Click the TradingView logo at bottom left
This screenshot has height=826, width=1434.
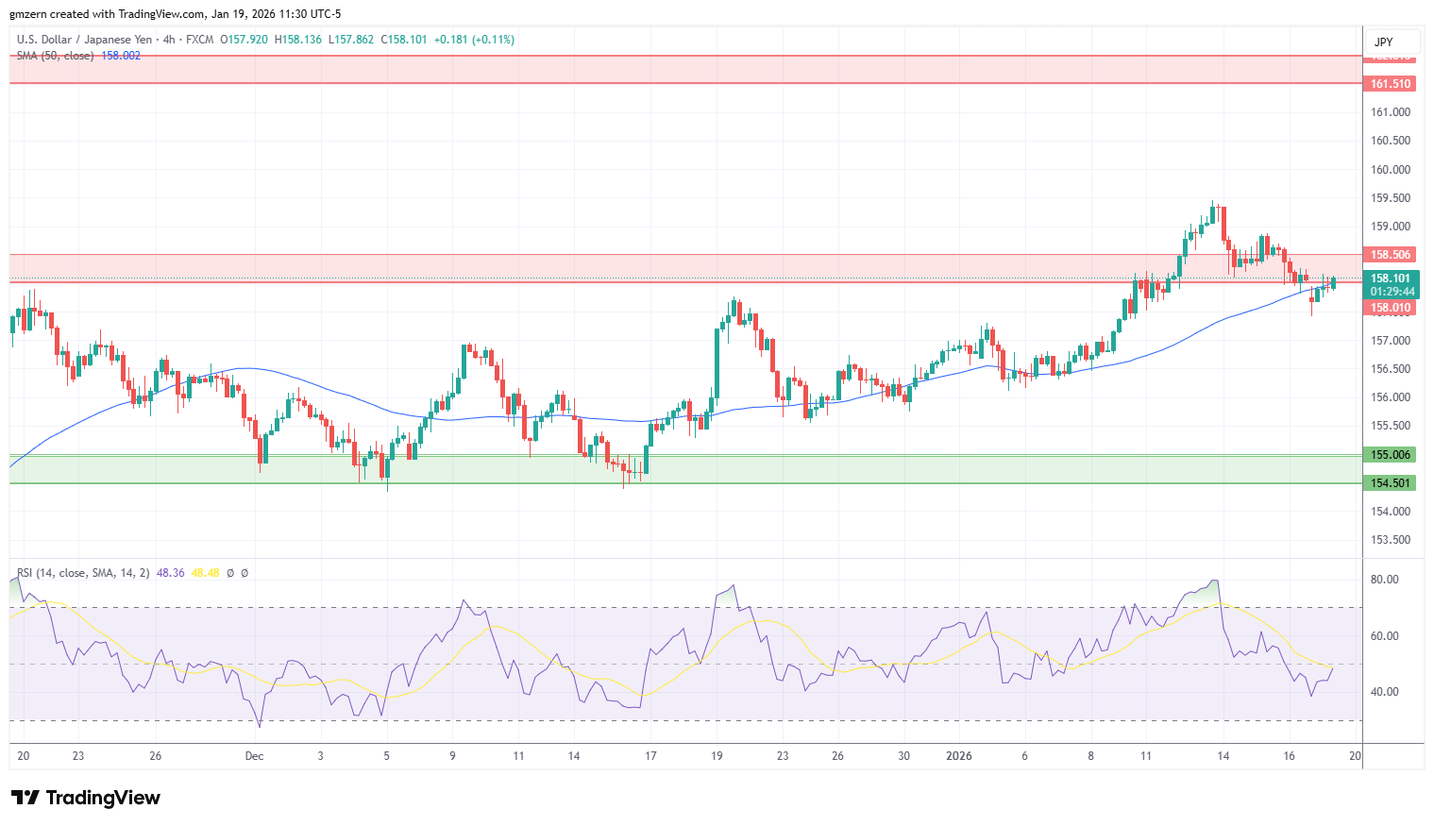(86, 798)
